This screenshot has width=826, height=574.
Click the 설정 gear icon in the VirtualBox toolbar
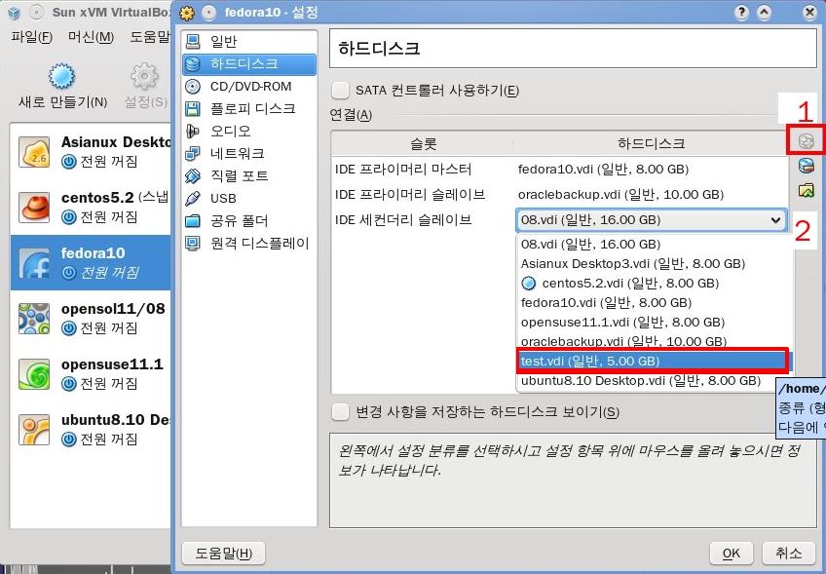[x=144, y=76]
